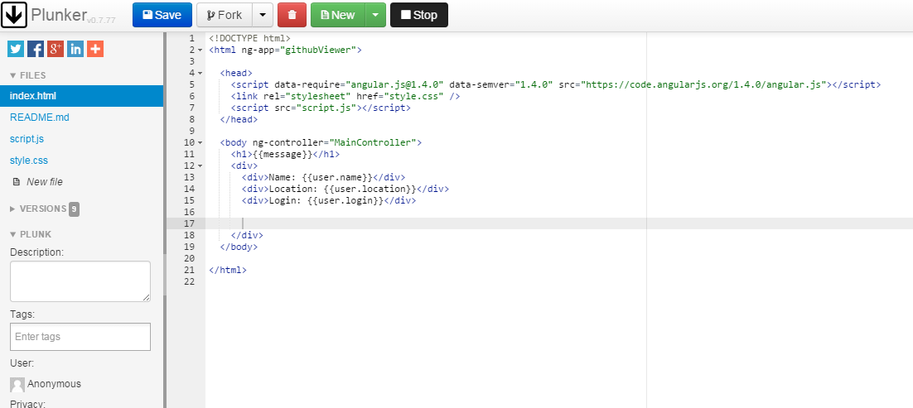Image resolution: width=913 pixels, height=408 pixels.
Task: Open the New dropdown arrow
Action: [375, 15]
